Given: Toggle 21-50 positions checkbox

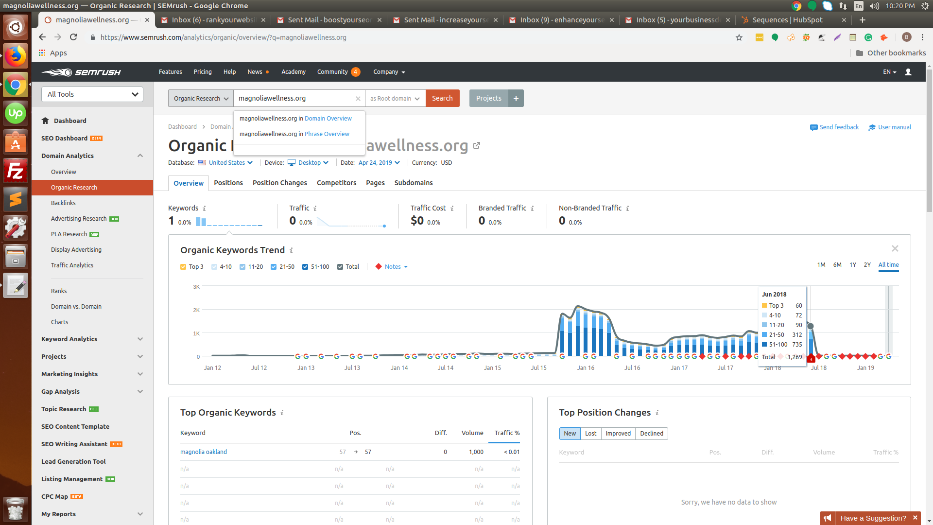Looking at the screenshot, I should pos(274,267).
